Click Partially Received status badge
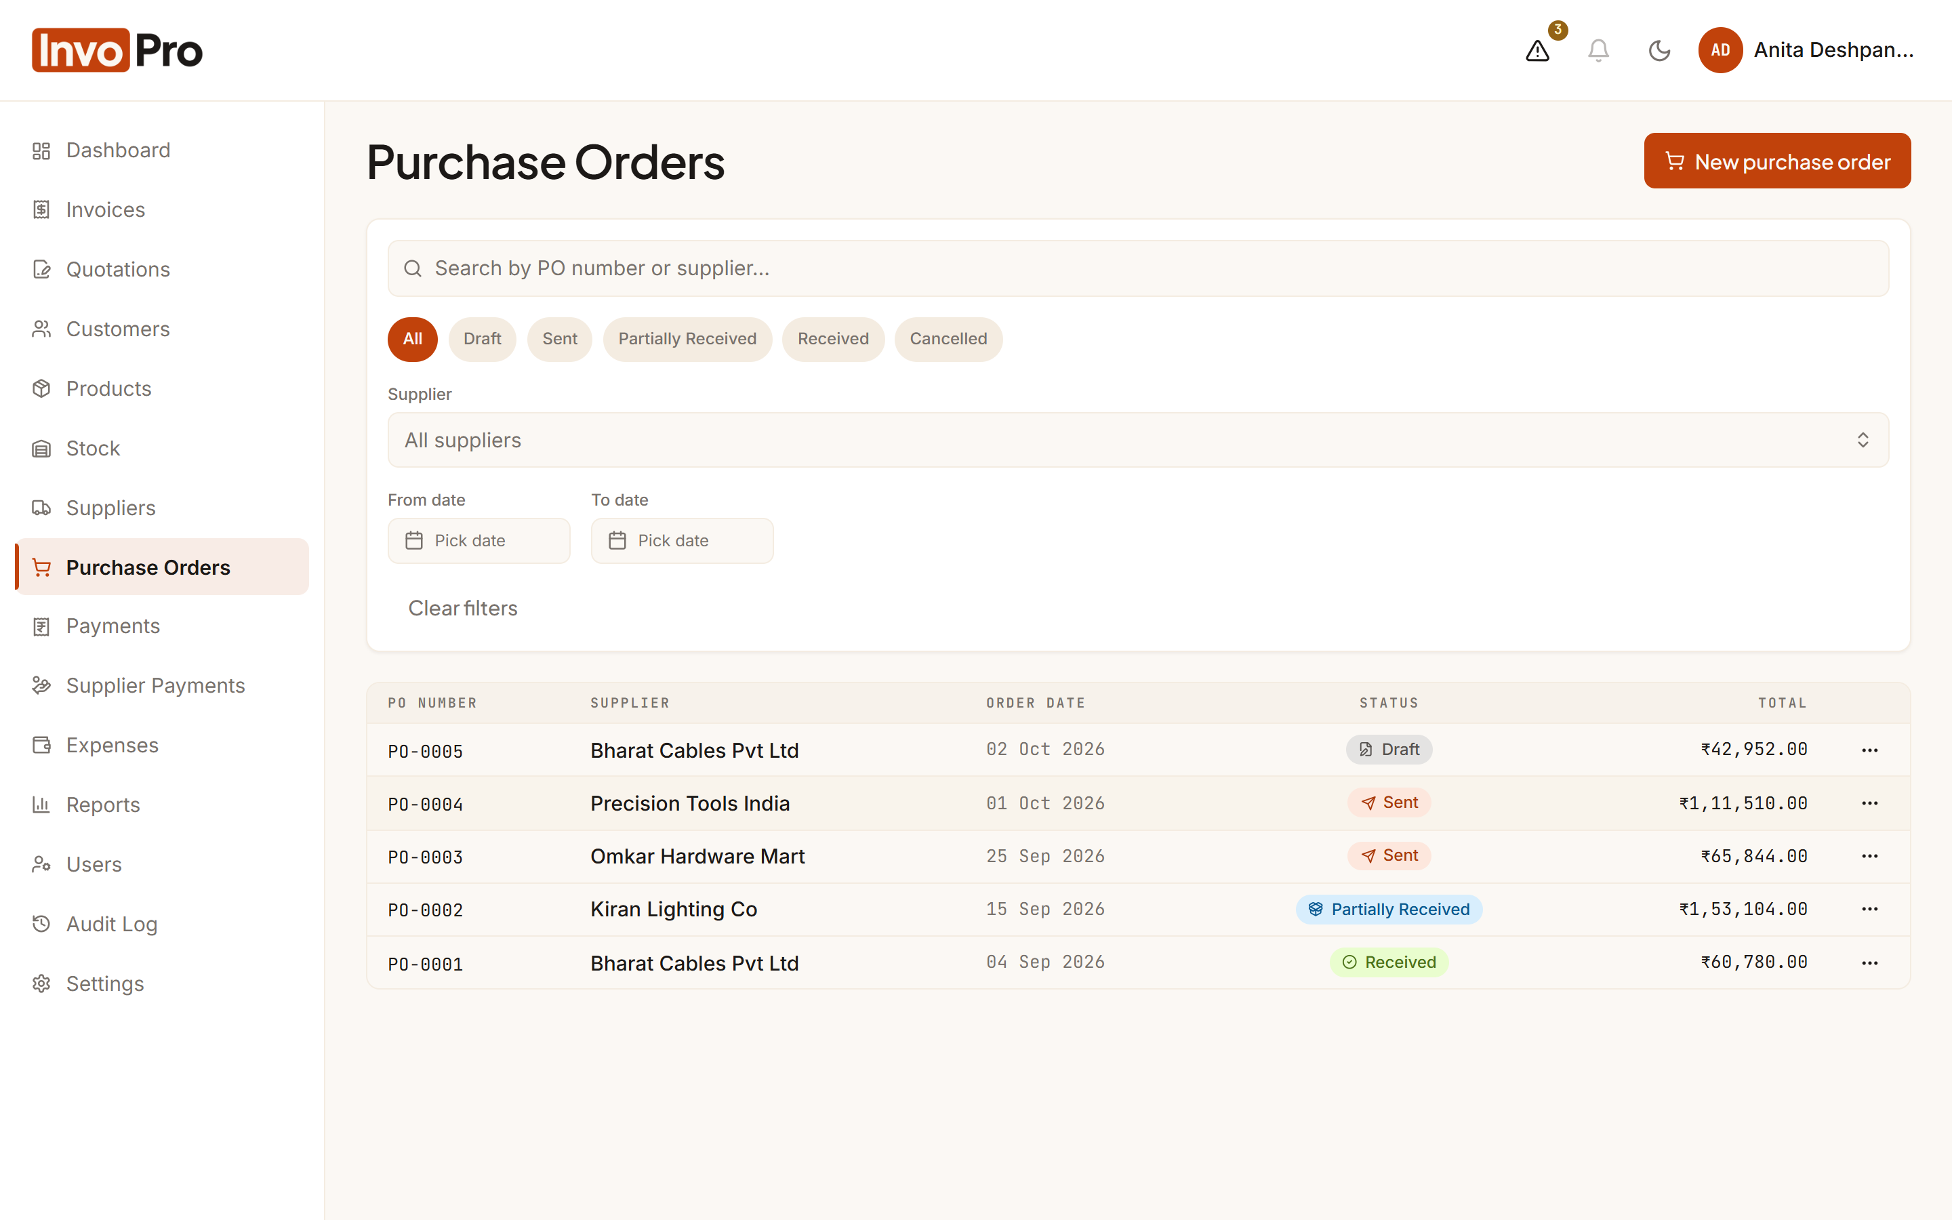 1389,910
